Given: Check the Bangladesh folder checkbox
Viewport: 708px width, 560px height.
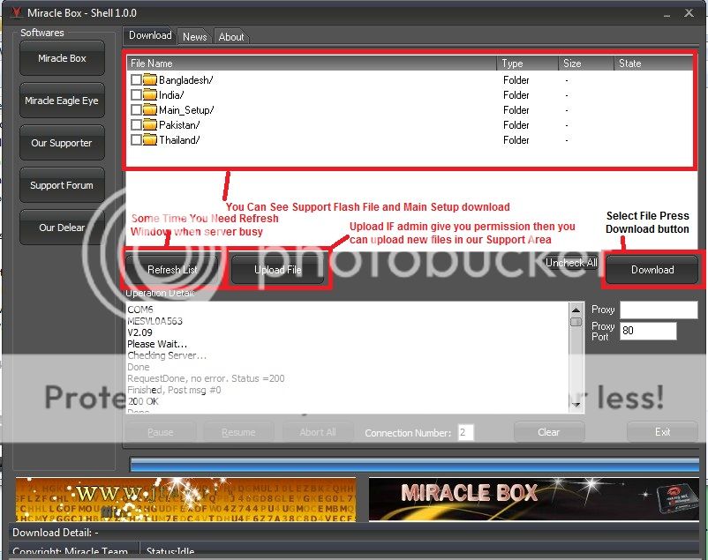Looking at the screenshot, I should [x=136, y=80].
